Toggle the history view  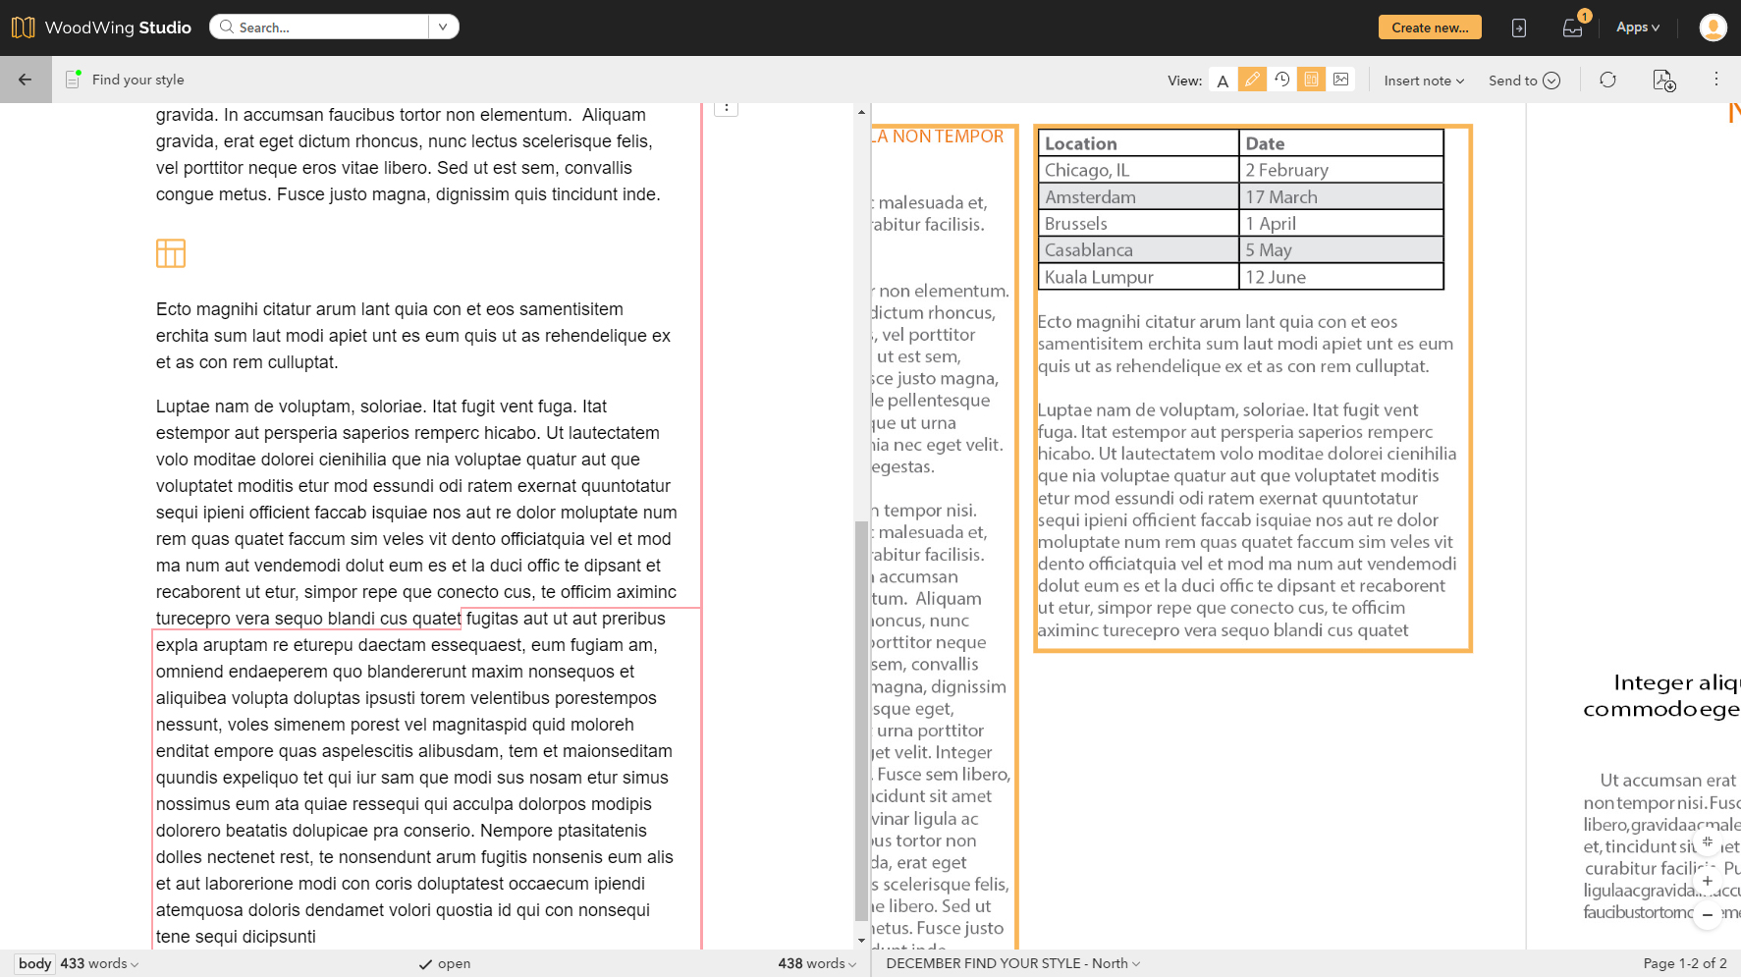pos(1281,80)
